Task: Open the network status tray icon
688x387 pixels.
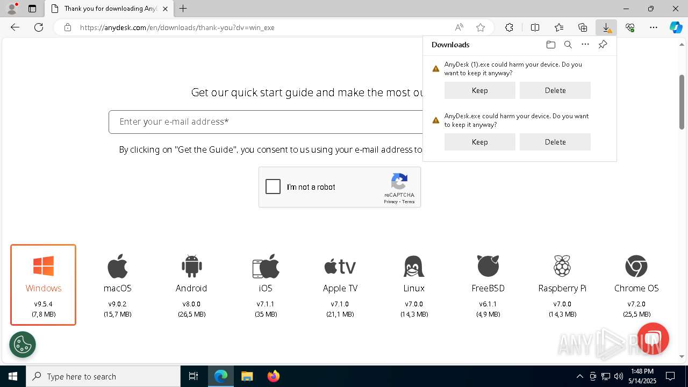Action: (605, 376)
